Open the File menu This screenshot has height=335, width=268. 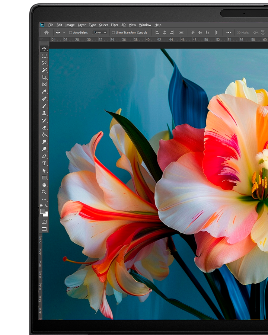click(x=51, y=25)
